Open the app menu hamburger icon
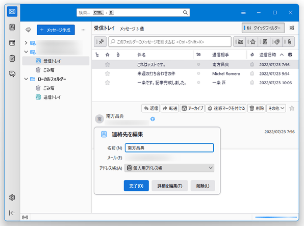This screenshot has height=226, width=304. [x=243, y=13]
